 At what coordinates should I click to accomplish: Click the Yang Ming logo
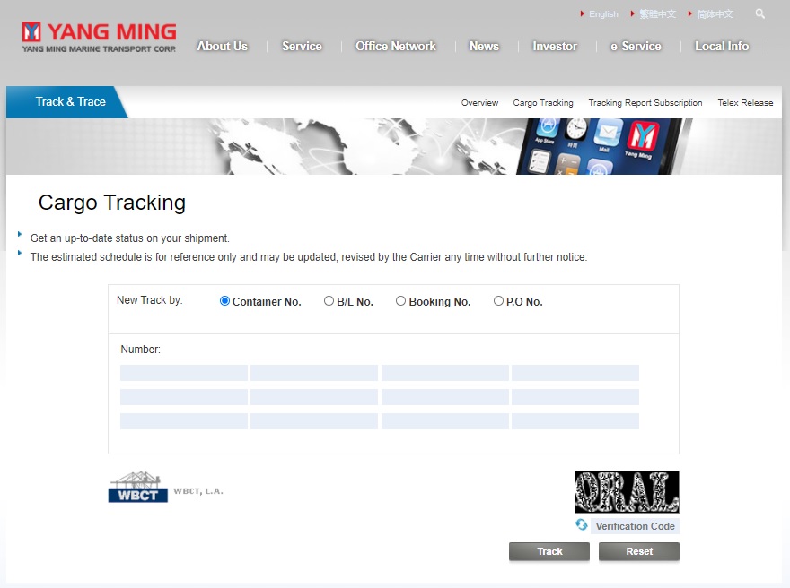[100, 38]
